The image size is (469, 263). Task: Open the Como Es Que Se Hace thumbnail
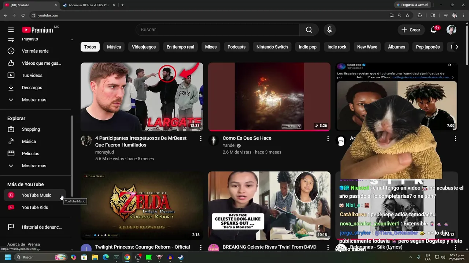click(x=269, y=97)
